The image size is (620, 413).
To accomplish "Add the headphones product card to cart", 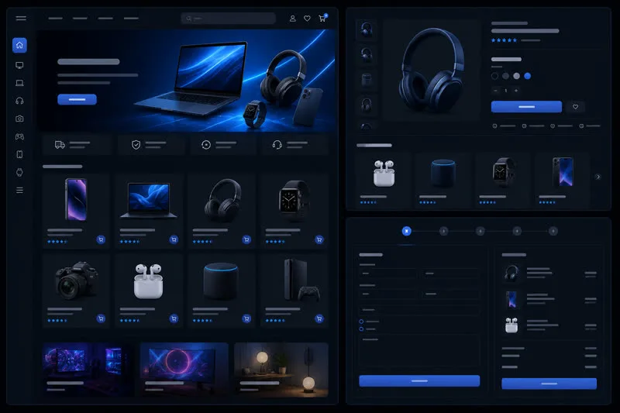I will coord(246,239).
